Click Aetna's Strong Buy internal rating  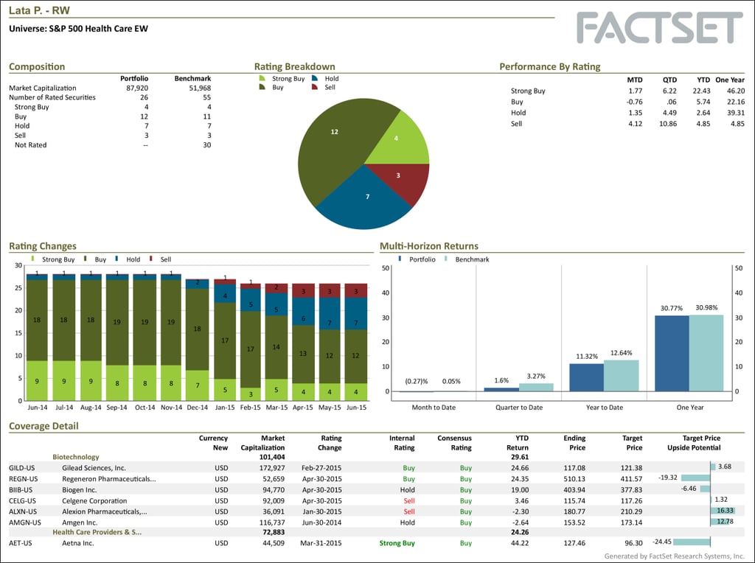click(x=397, y=543)
